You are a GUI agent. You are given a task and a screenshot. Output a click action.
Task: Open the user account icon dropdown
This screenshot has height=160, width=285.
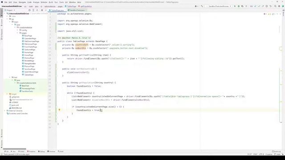click(196, 6)
